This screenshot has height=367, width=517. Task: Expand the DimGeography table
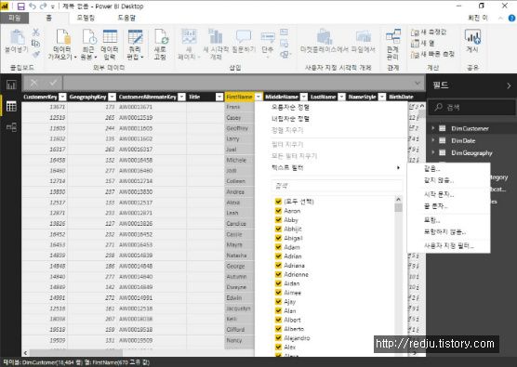click(x=433, y=152)
